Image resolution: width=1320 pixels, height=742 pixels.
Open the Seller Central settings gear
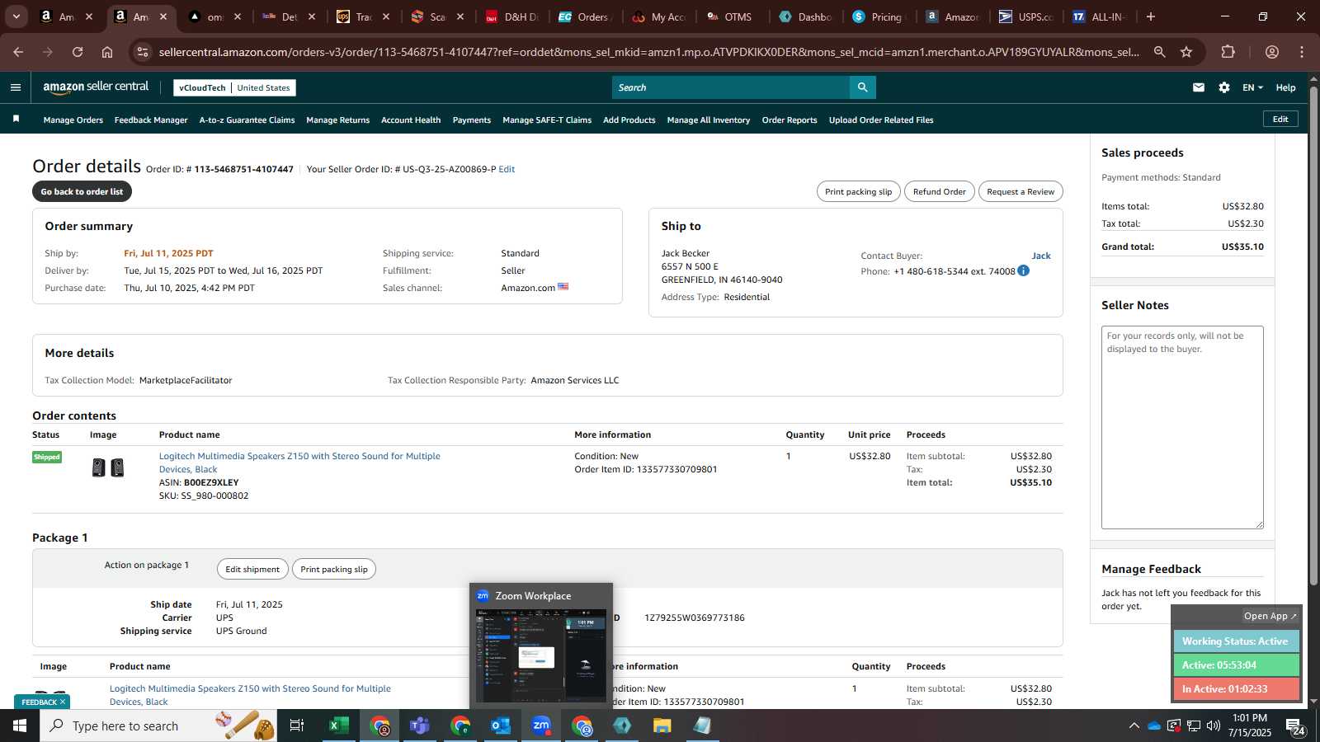click(x=1224, y=87)
